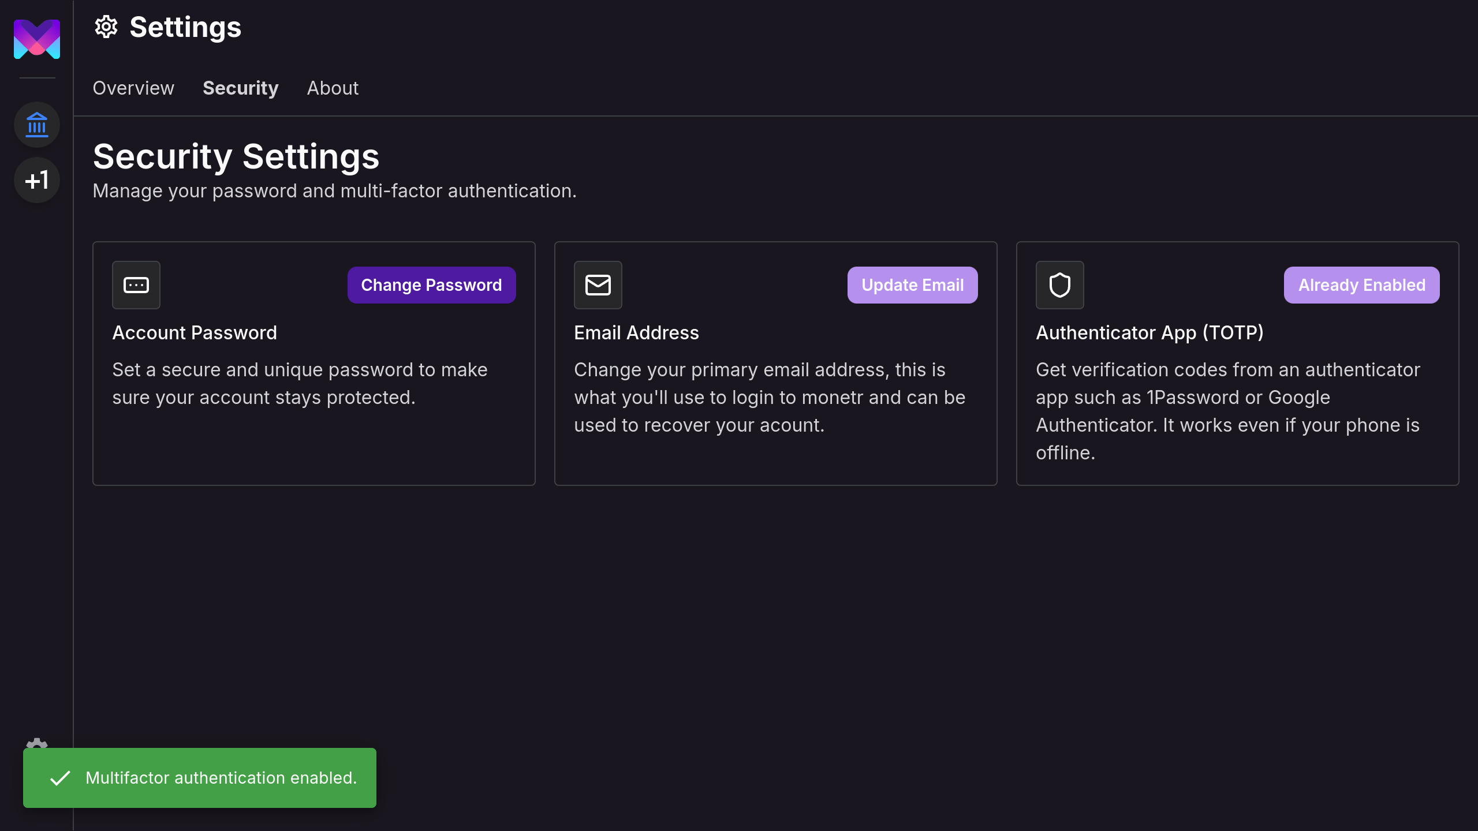Click the sidebar gear icon above the toast

37,743
